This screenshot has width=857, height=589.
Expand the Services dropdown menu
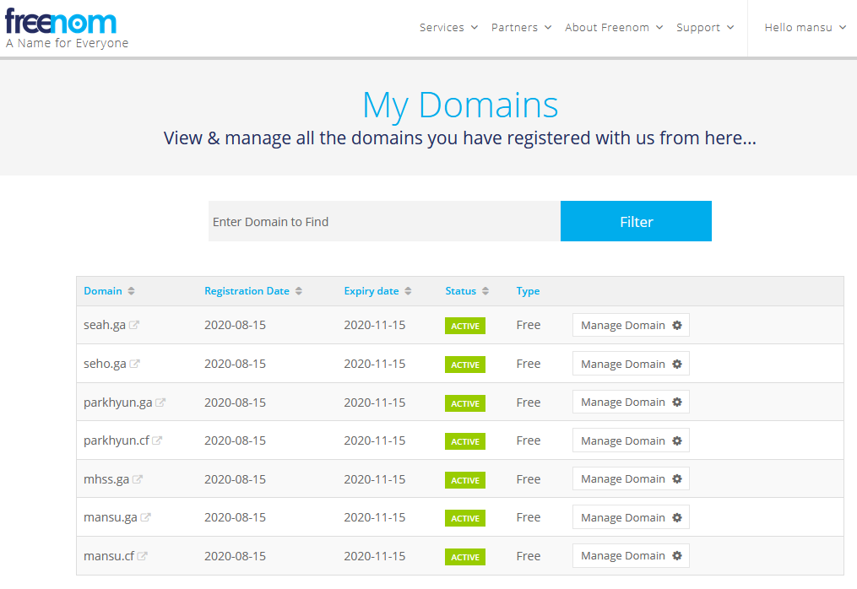pos(448,28)
